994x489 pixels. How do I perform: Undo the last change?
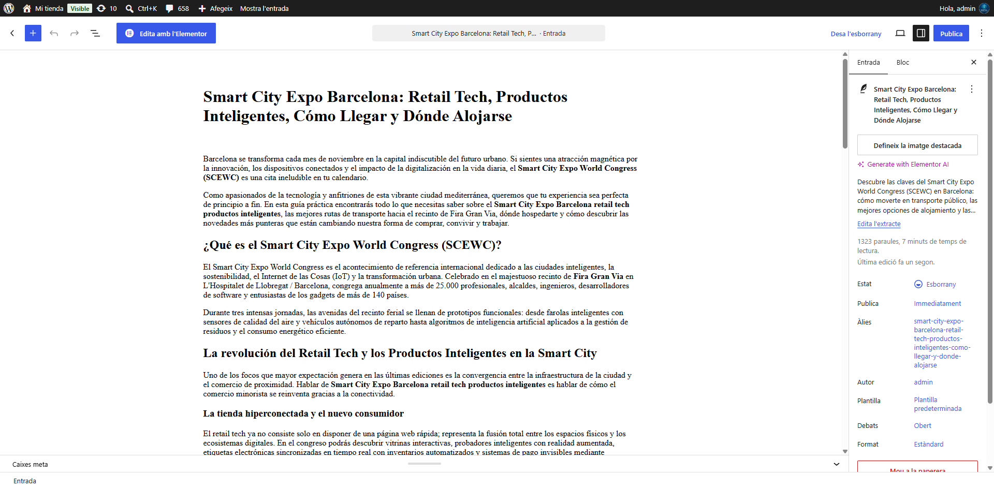(x=54, y=33)
